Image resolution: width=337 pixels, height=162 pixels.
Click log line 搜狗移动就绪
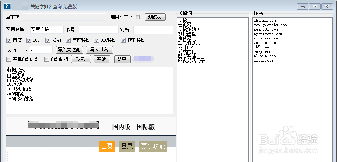coord(20,99)
